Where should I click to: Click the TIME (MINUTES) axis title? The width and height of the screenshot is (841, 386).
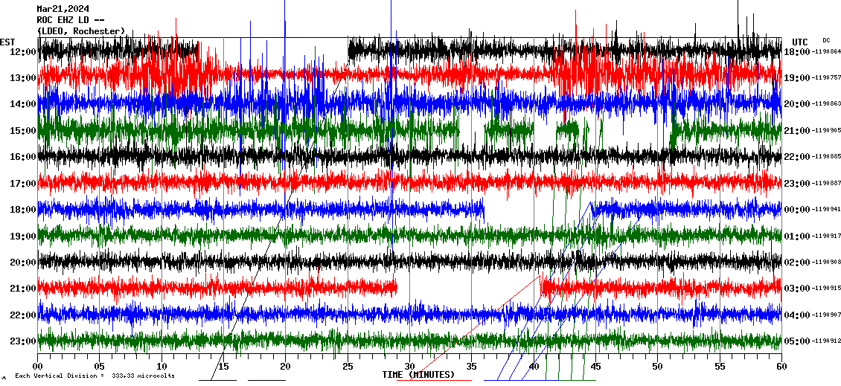(418, 375)
